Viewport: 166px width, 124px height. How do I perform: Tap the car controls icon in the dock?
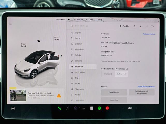pyautogui.click(x=13, y=108)
